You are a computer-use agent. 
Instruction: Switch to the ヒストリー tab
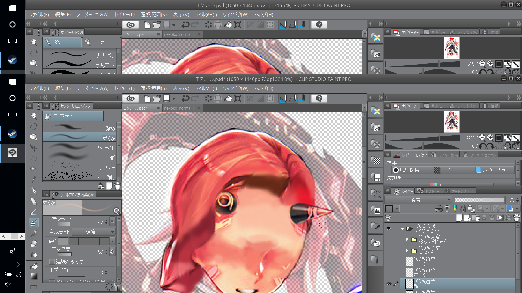pyautogui.click(x=428, y=191)
